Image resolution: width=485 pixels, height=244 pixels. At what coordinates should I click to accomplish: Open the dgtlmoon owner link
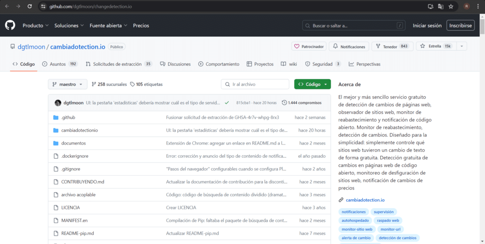coord(31,47)
